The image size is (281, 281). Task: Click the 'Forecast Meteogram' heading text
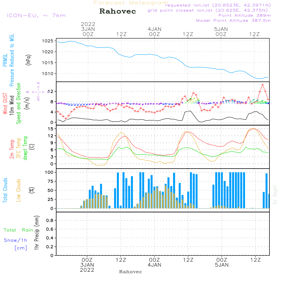pos(131,3)
